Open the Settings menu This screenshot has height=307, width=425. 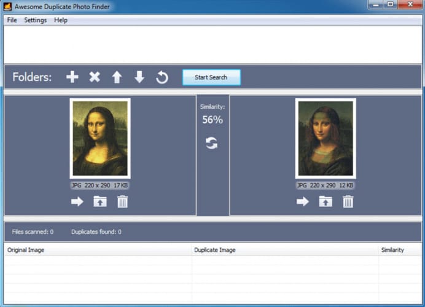[x=35, y=20]
